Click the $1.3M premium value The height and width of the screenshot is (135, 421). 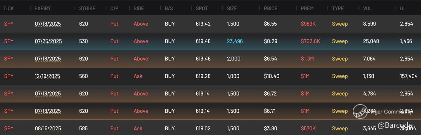(x=307, y=59)
